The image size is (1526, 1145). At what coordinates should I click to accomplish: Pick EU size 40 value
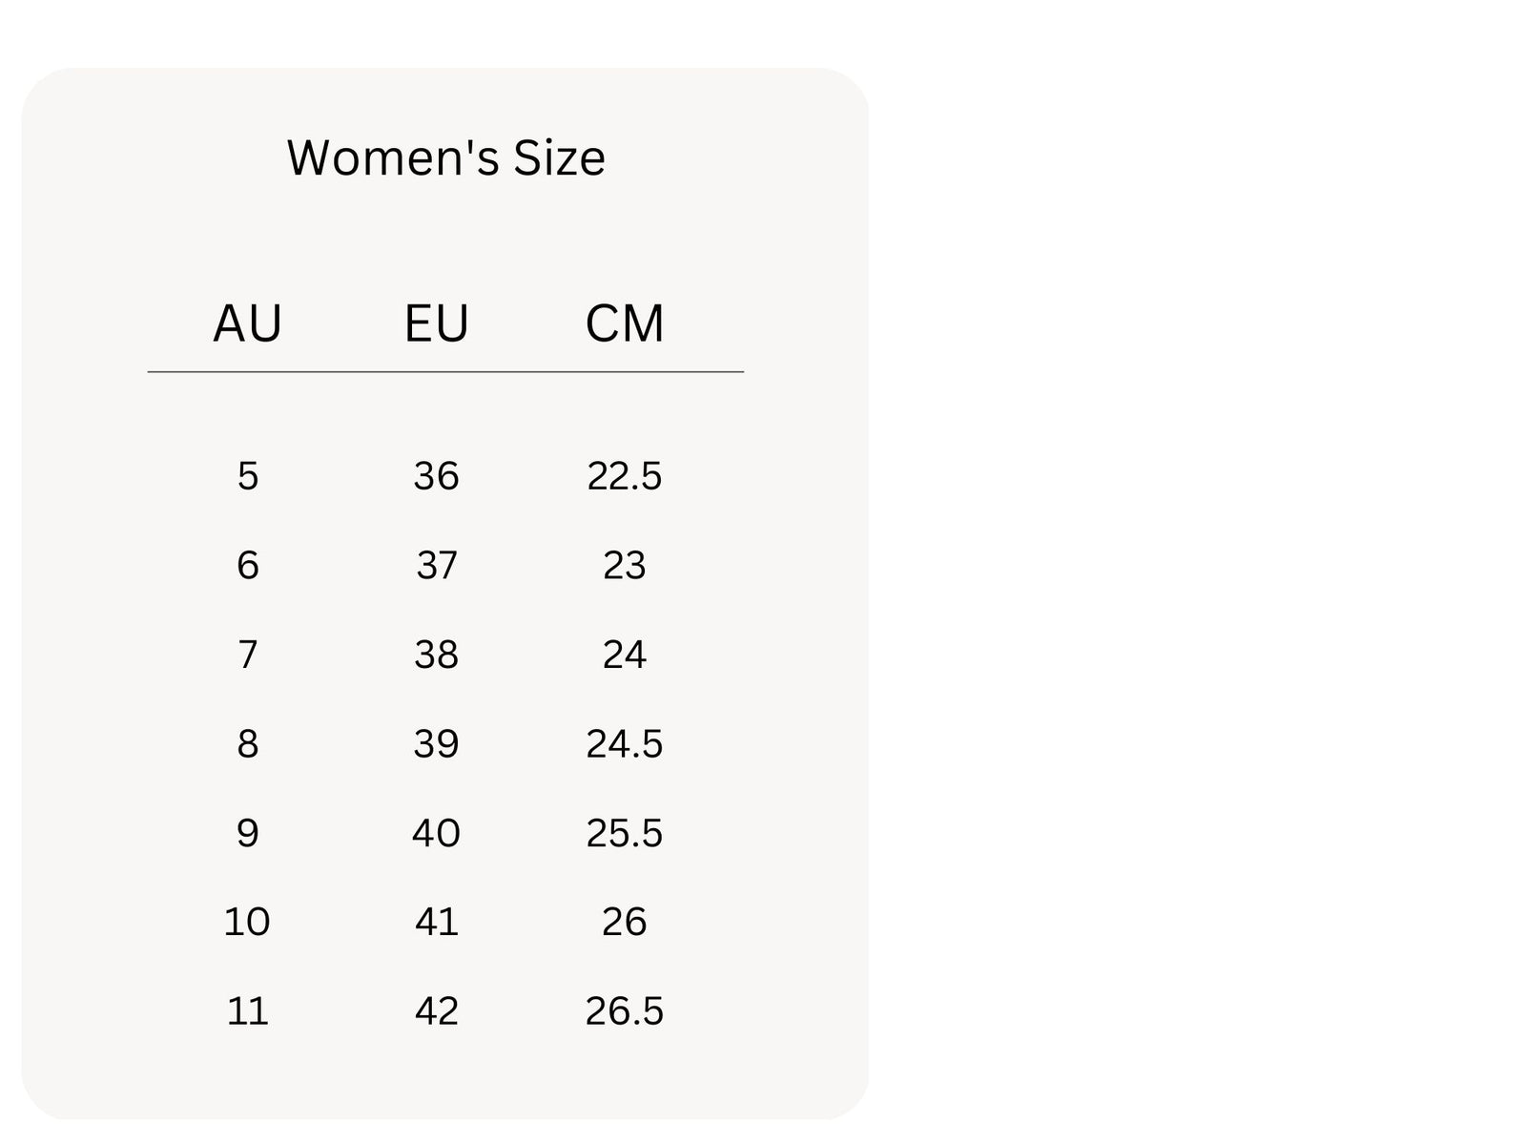pyautogui.click(x=436, y=833)
